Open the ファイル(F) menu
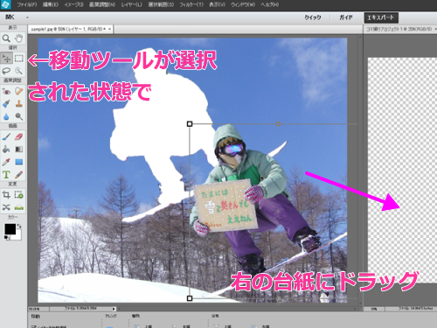This screenshot has width=437, height=328. point(27,4)
